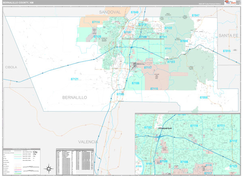Click ZIP code 87114 label

96,22
